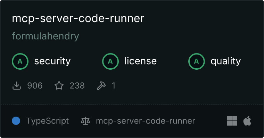The height and width of the screenshot is (138, 264).
Task: Click the star icon
Action: tap(59, 86)
